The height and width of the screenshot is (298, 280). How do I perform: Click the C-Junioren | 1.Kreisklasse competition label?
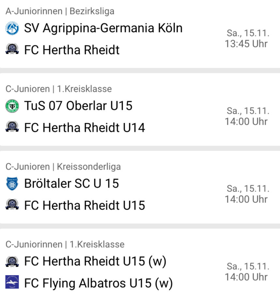point(58,89)
